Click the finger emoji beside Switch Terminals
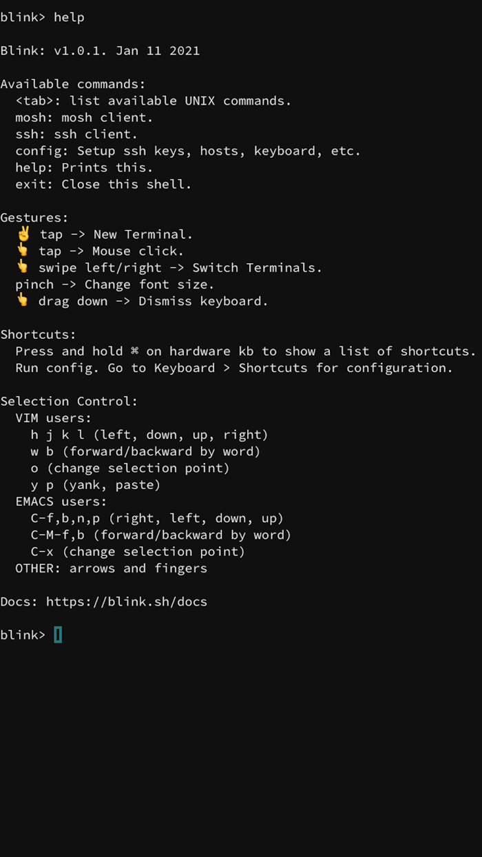 point(23,267)
